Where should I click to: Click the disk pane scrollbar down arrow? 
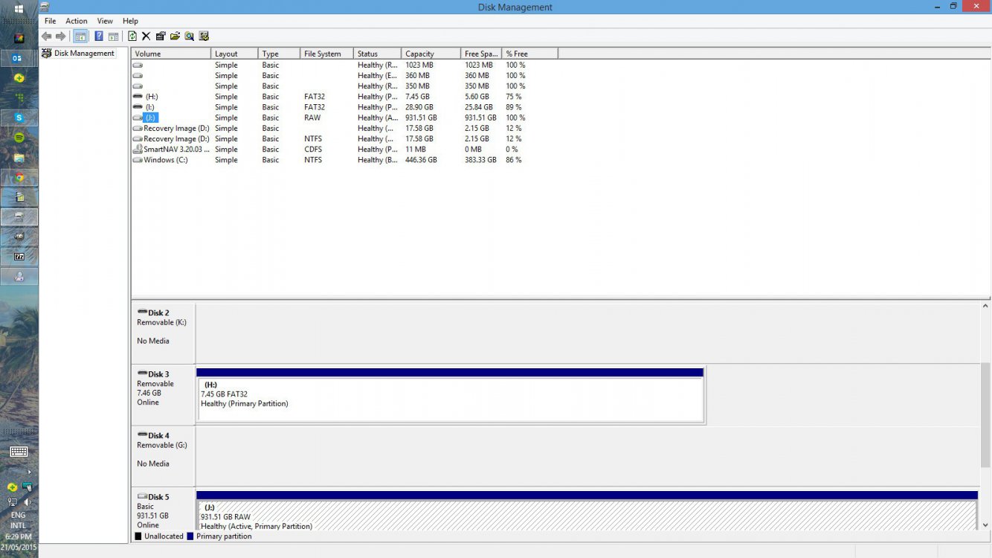tap(985, 525)
